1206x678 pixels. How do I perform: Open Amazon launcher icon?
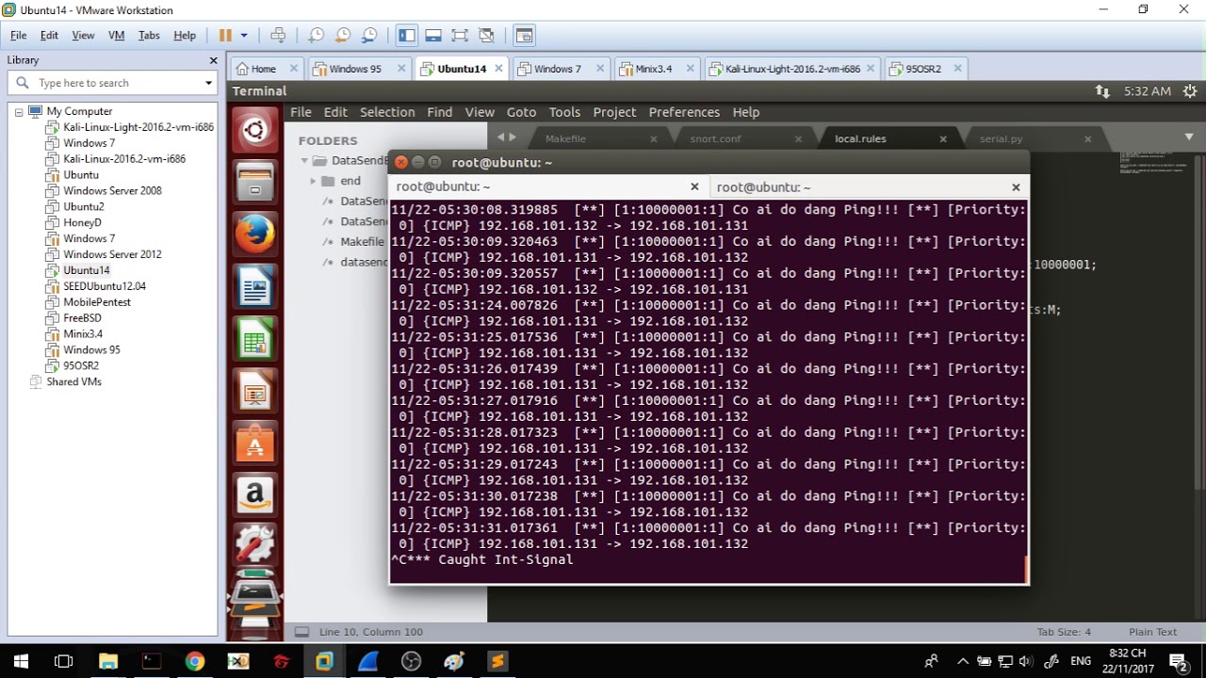pyautogui.click(x=254, y=494)
